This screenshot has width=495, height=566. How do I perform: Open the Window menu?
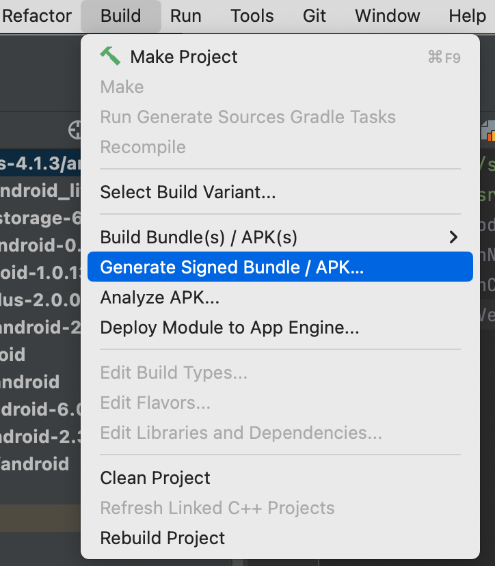(388, 16)
